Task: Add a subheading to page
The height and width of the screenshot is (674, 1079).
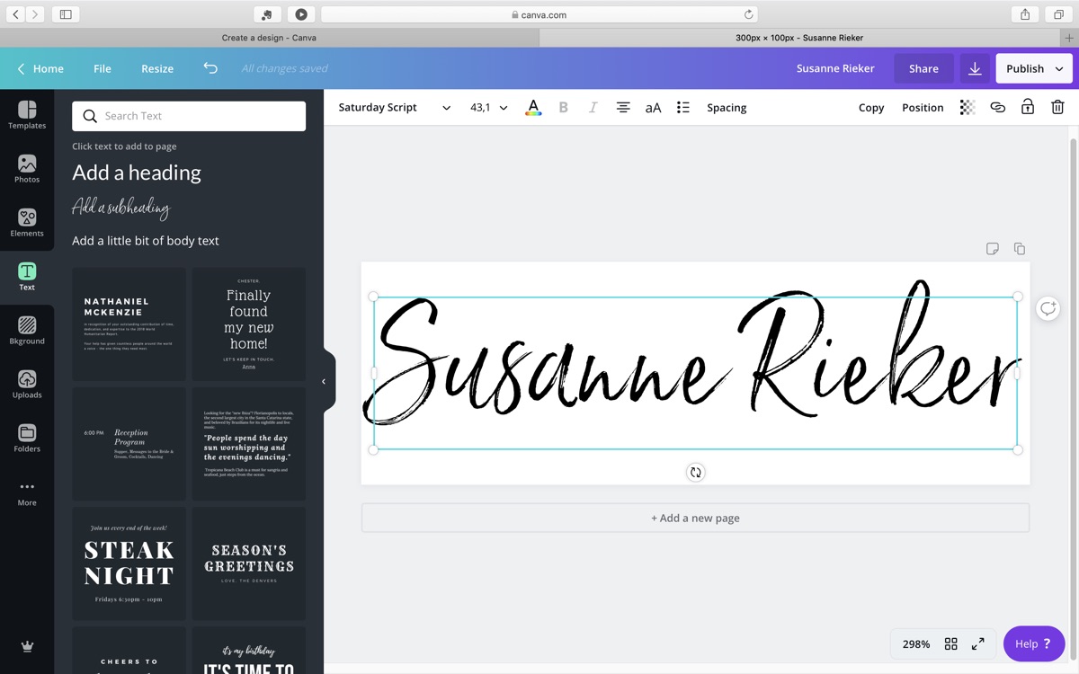Action: (120, 208)
